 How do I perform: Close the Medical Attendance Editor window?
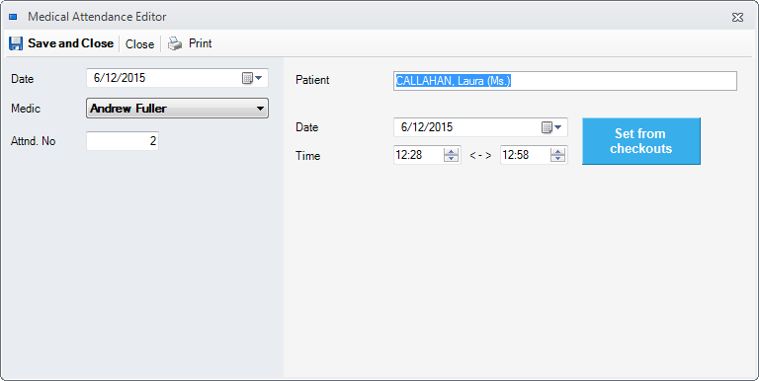(x=737, y=18)
